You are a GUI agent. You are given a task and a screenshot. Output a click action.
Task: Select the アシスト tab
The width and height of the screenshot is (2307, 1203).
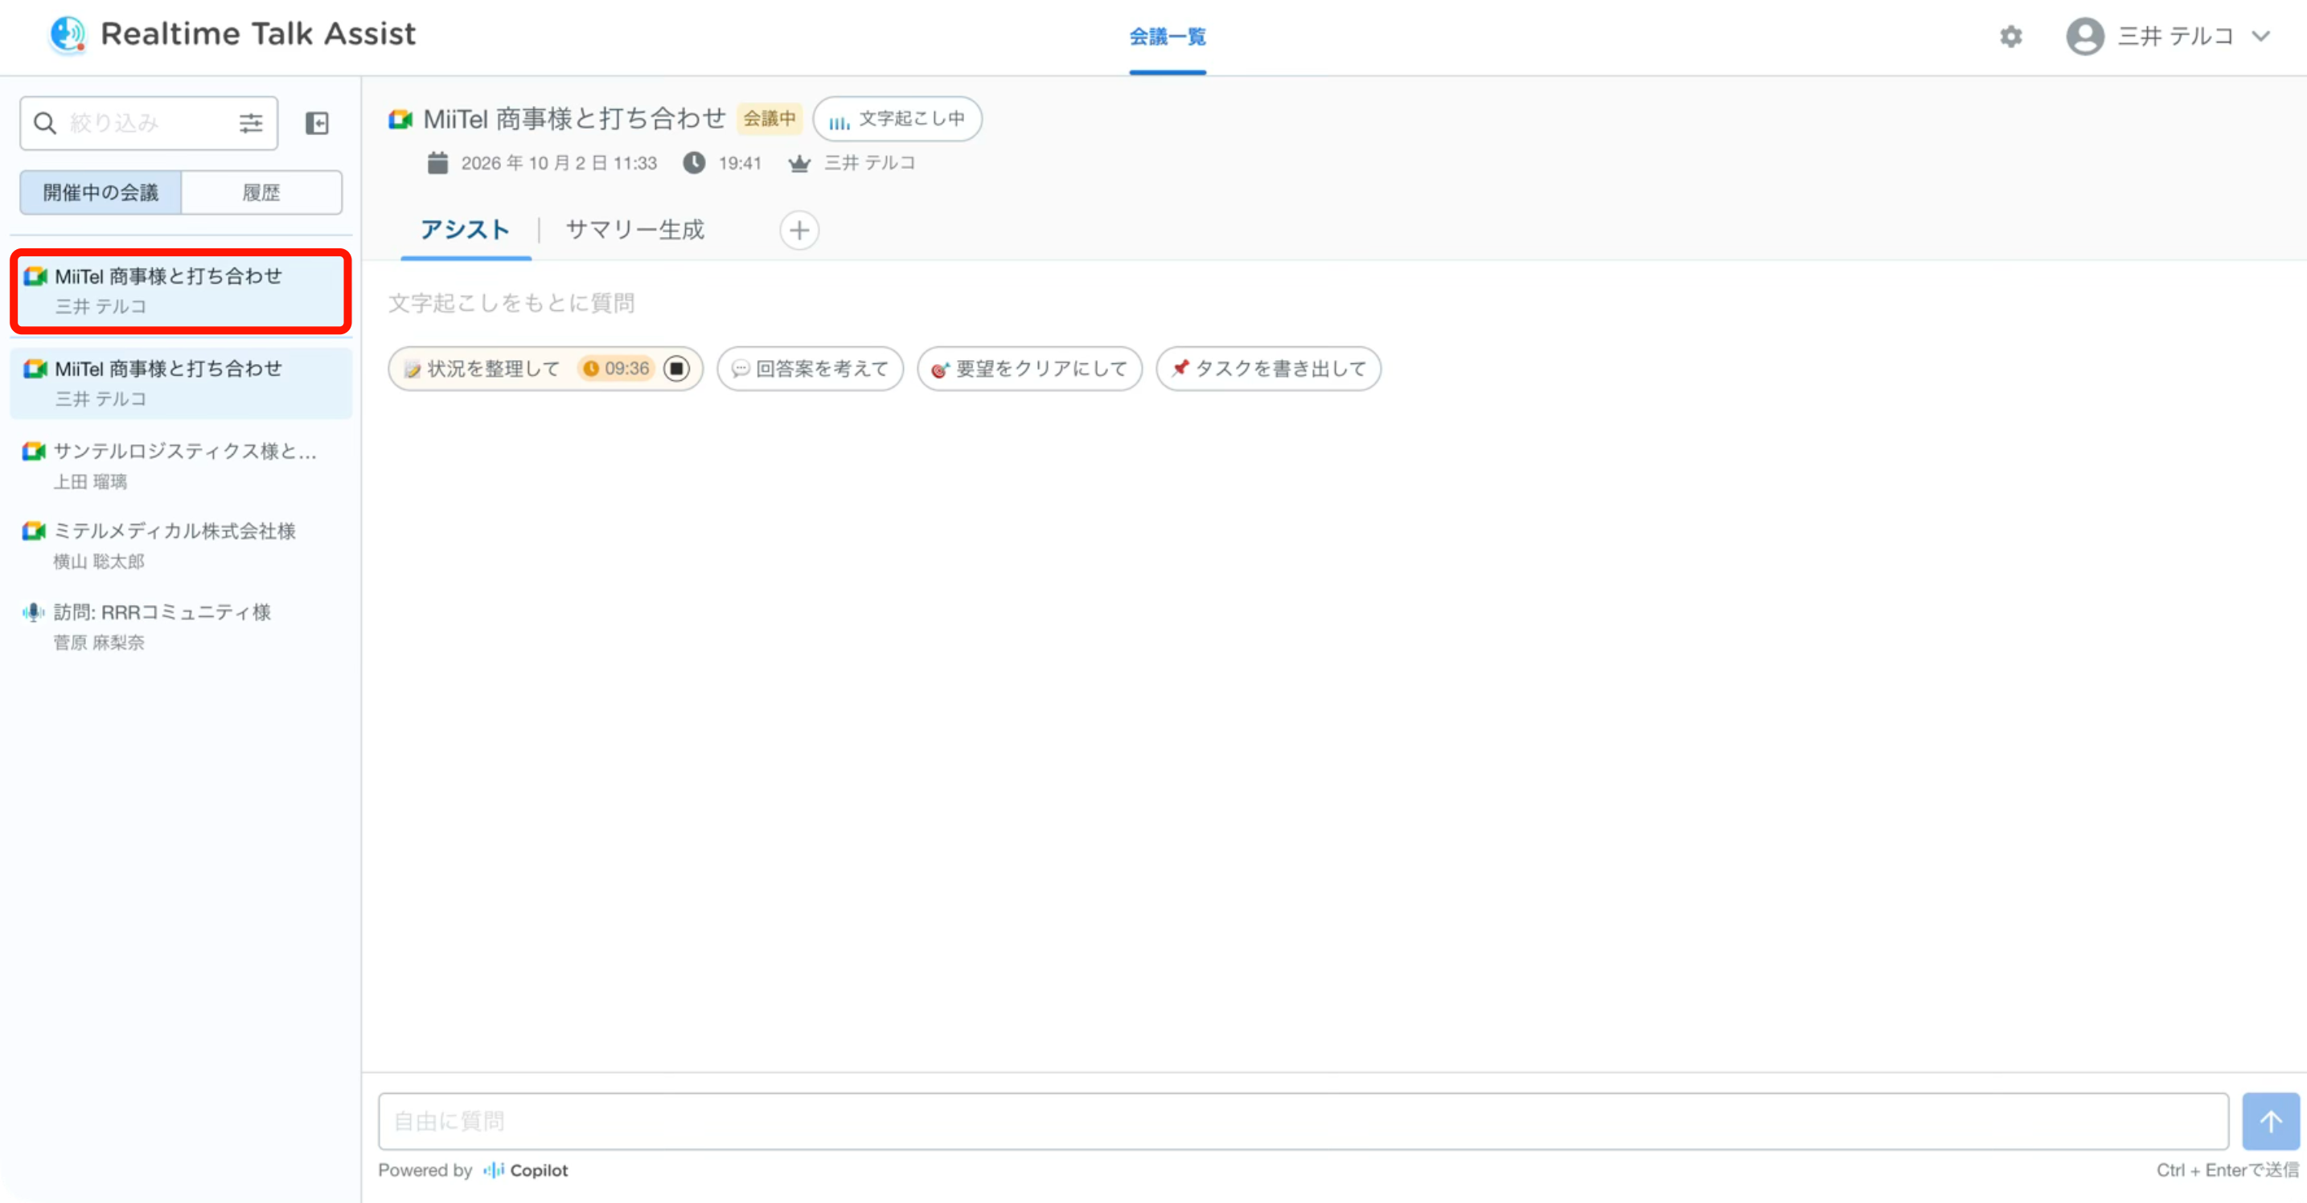click(x=466, y=230)
